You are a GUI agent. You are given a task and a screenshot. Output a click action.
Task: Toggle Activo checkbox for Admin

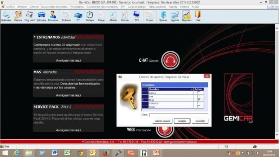point(199,93)
